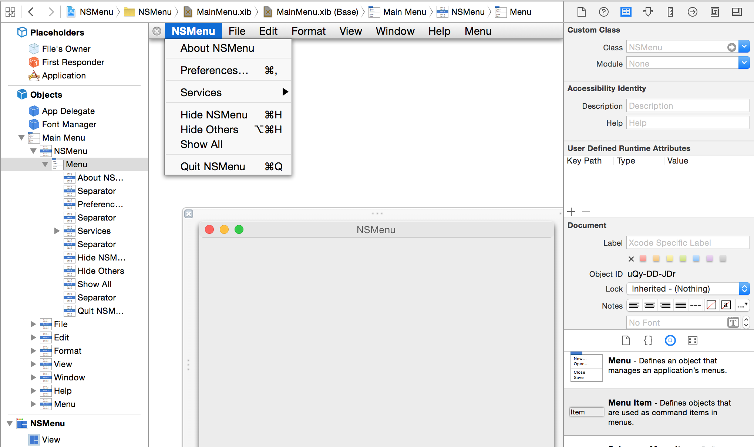Screen dimensions: 754x447
Task: Open the Code Snippet library
Action: [648, 340]
